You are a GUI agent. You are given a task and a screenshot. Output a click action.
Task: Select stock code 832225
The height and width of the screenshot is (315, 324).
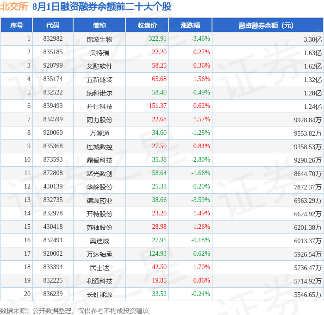[53, 281]
